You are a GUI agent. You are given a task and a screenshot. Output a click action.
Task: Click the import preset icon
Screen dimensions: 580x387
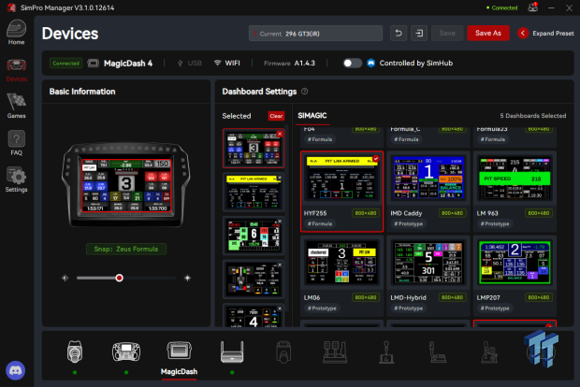[x=419, y=34]
